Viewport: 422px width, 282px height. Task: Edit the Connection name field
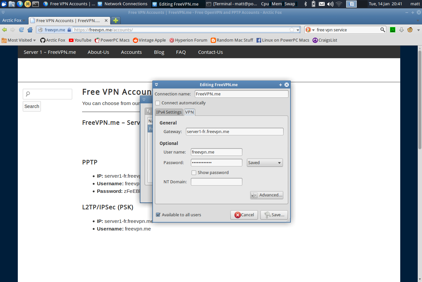(242, 94)
